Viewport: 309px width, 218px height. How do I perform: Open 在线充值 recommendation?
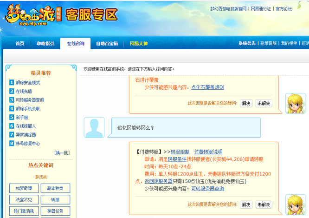(24, 91)
